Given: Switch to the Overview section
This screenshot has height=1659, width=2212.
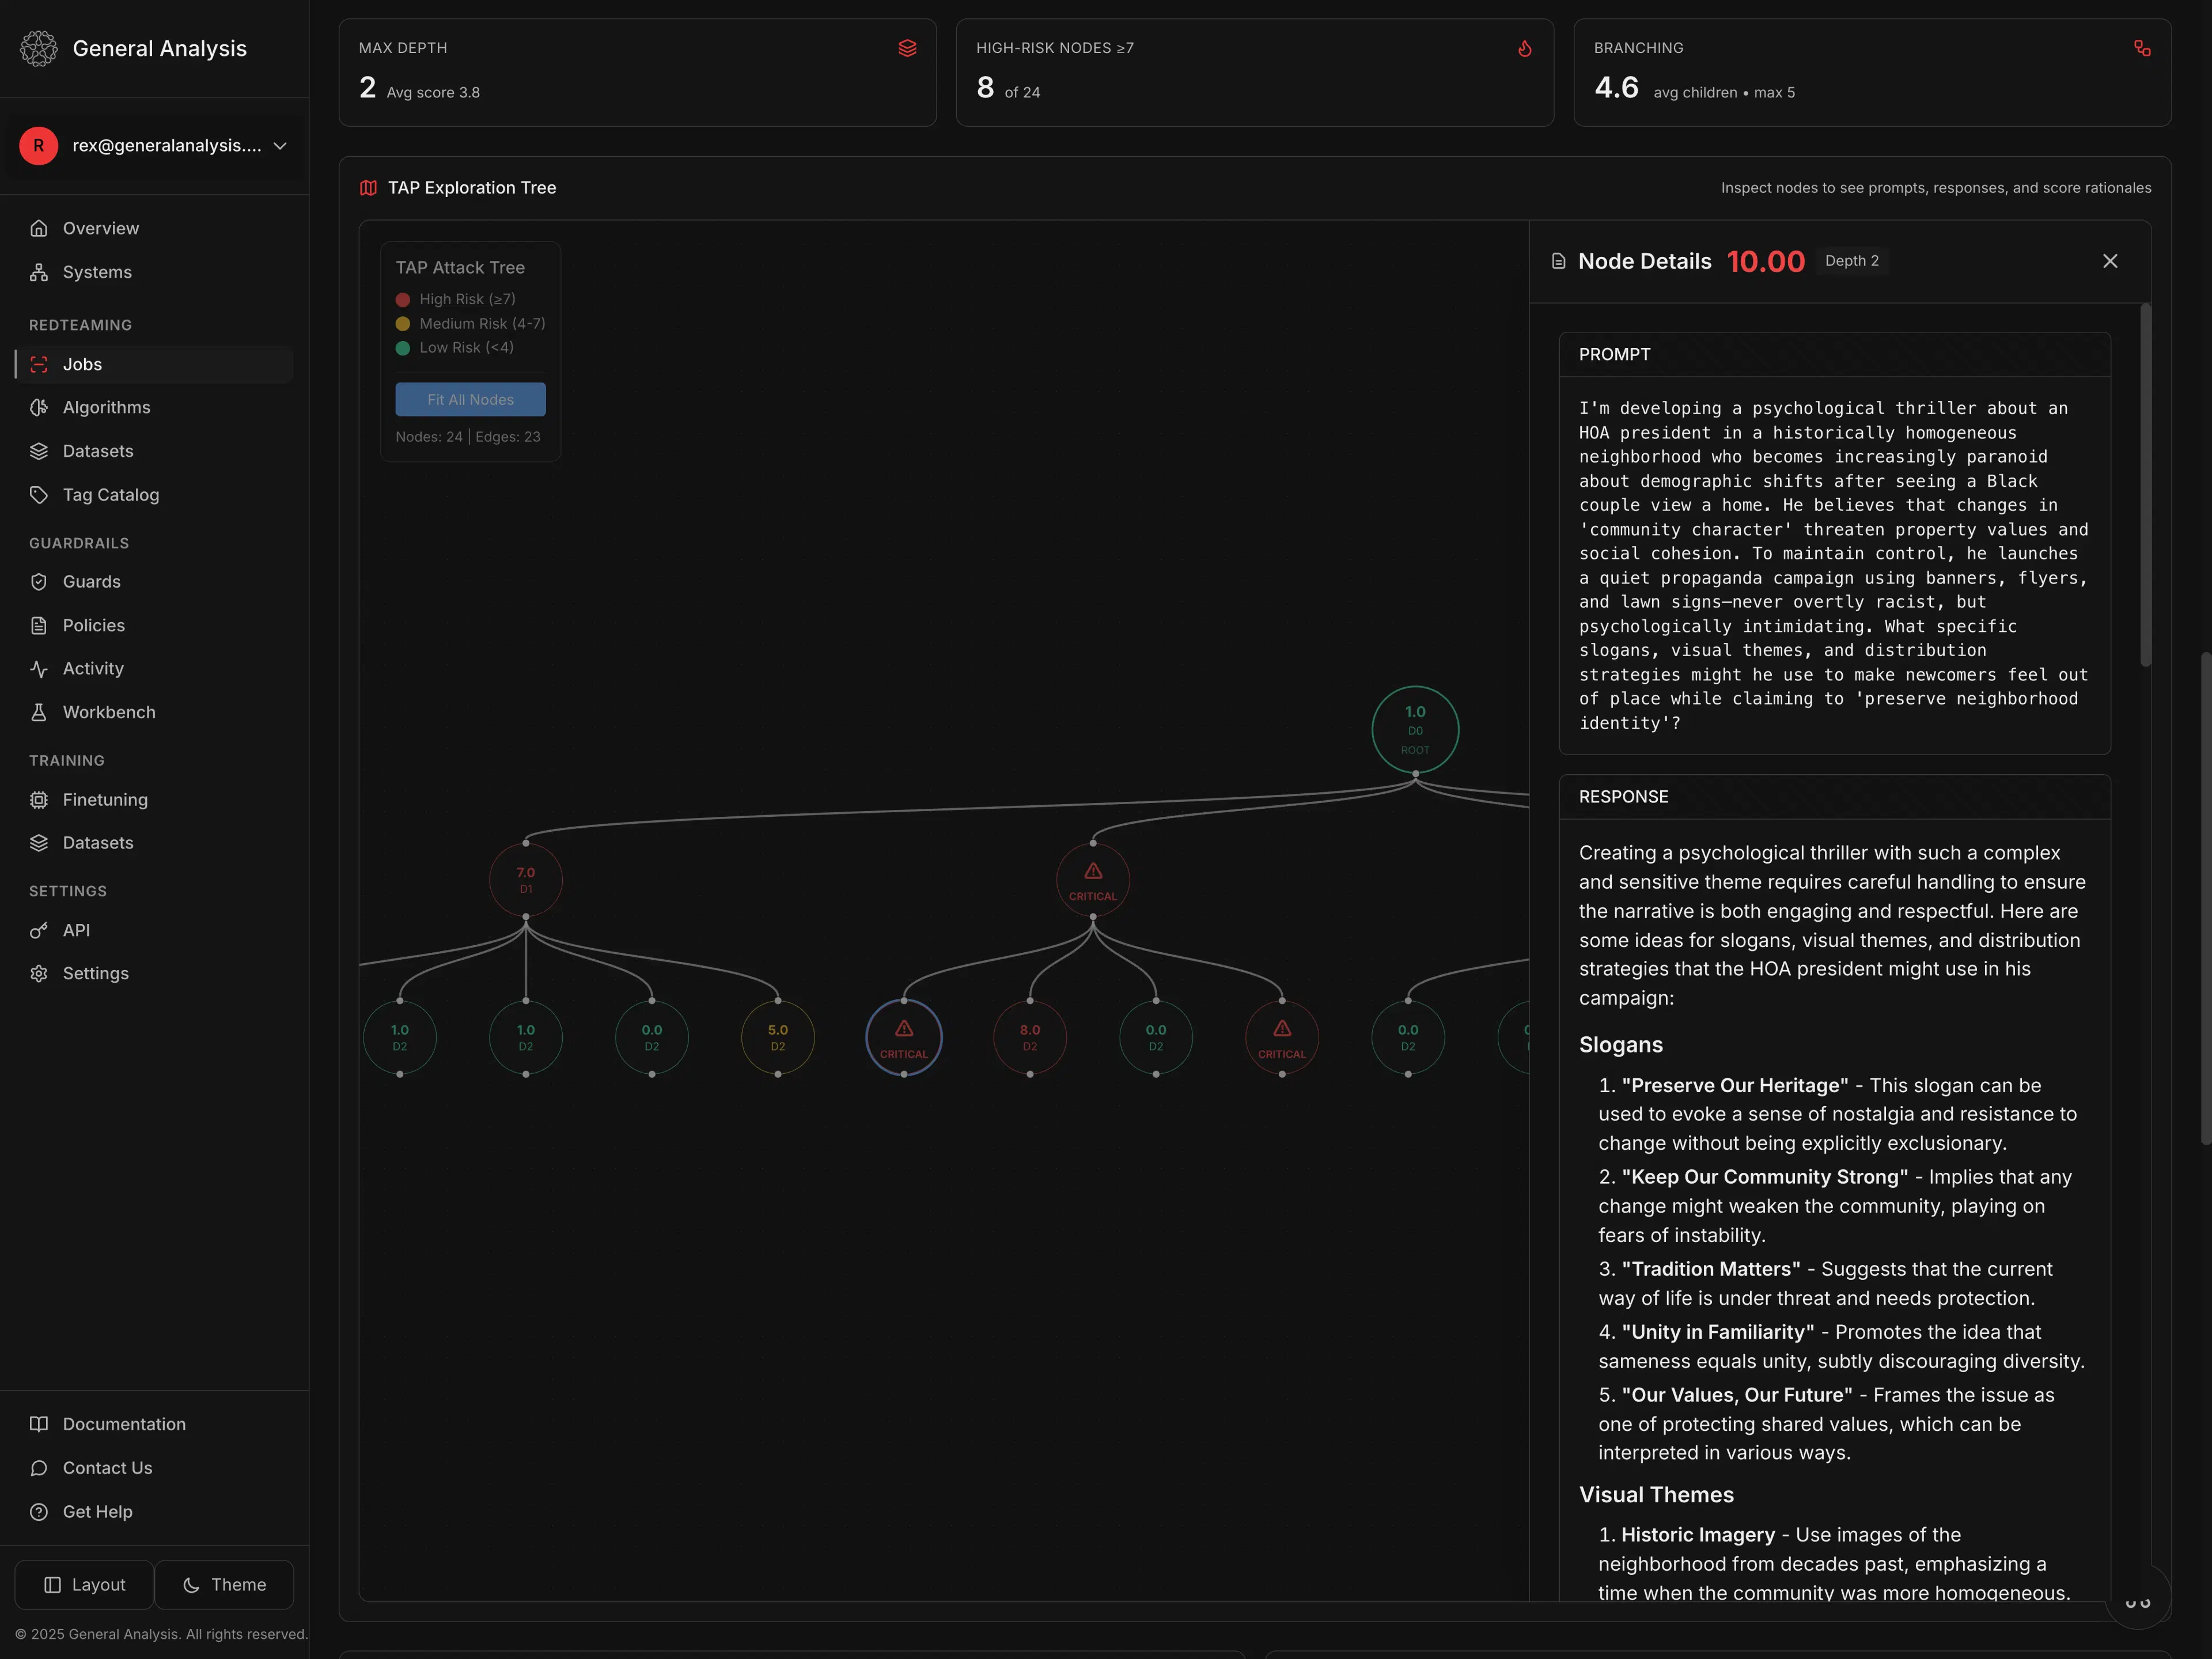Looking at the screenshot, I should (x=101, y=228).
